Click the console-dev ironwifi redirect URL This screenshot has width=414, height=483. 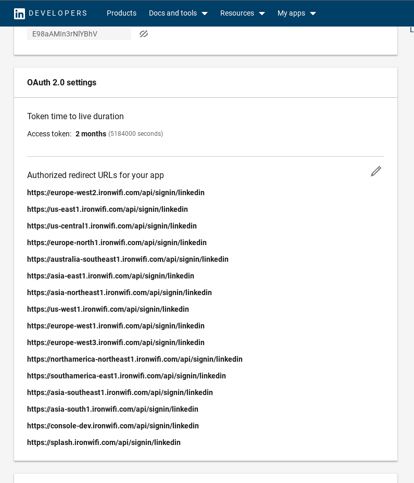113,426
